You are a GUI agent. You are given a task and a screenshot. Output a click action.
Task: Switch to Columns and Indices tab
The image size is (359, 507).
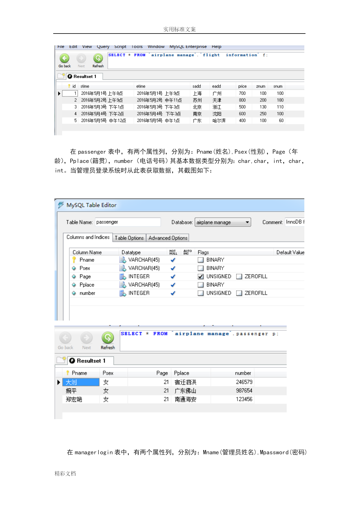tap(88, 237)
